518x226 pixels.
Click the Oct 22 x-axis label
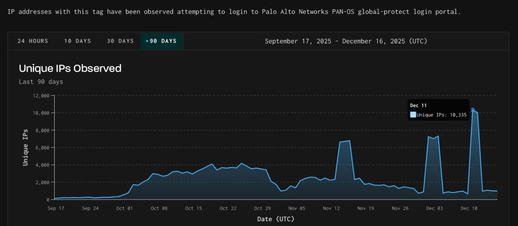click(x=227, y=208)
